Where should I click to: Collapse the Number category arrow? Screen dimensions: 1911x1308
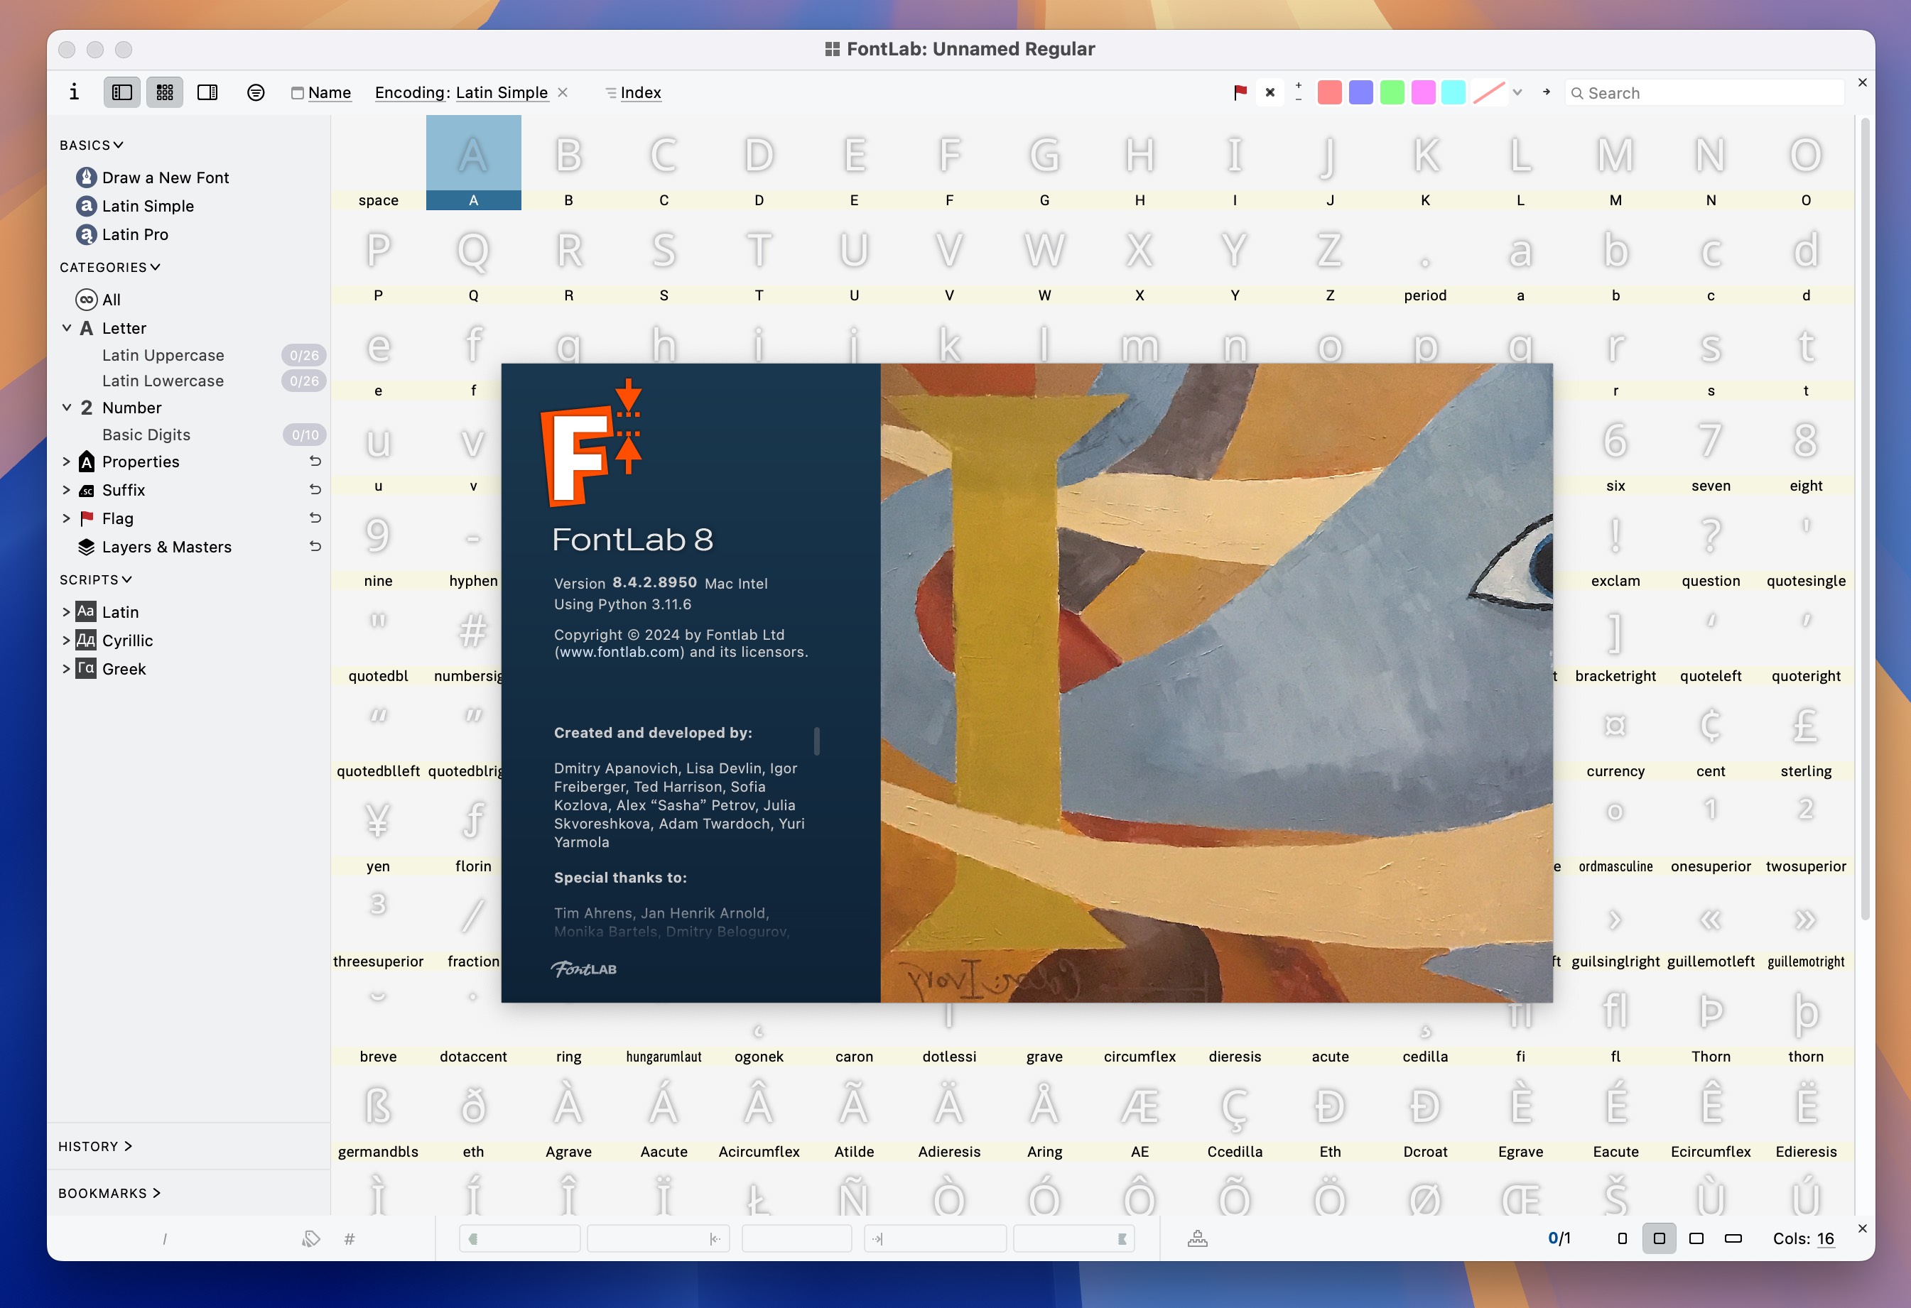[x=67, y=408]
